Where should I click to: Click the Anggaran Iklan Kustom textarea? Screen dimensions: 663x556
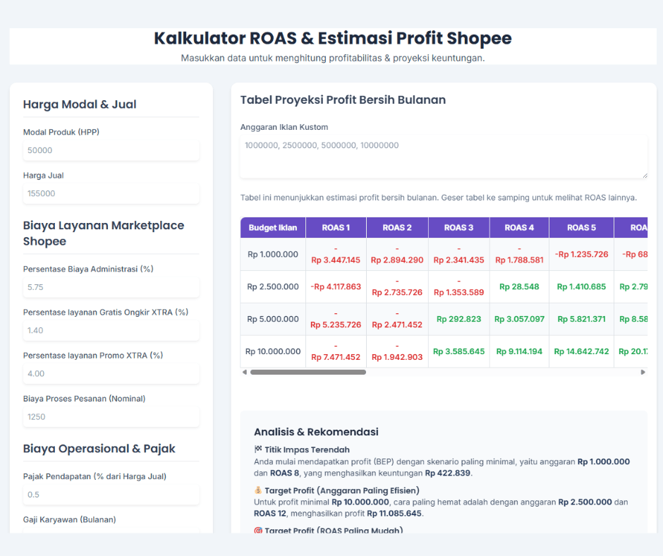444,157
